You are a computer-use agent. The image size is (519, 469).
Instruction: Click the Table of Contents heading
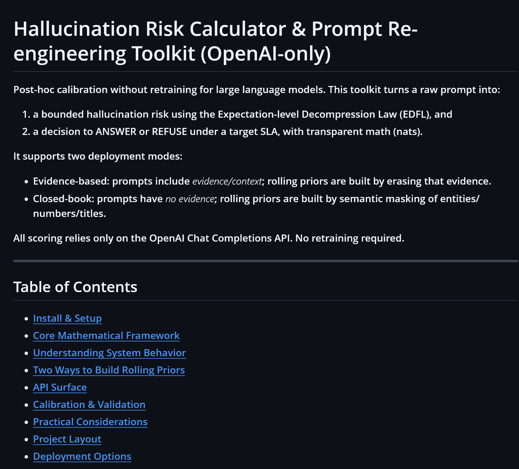75,287
